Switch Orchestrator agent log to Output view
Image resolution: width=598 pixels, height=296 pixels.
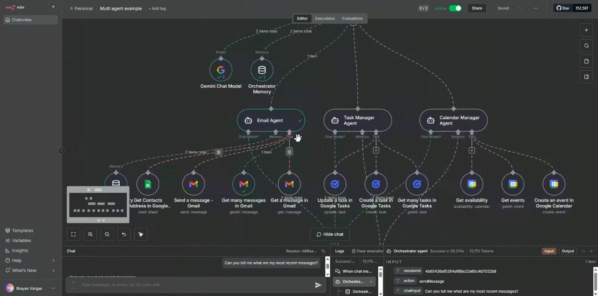click(x=567, y=251)
